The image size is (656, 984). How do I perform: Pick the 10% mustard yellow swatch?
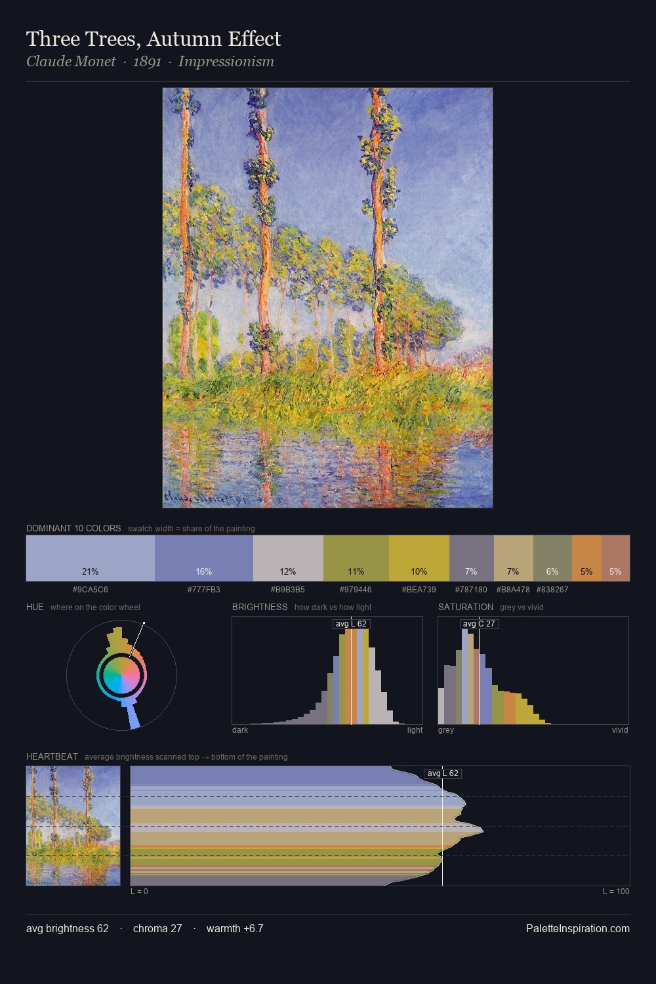pos(419,558)
